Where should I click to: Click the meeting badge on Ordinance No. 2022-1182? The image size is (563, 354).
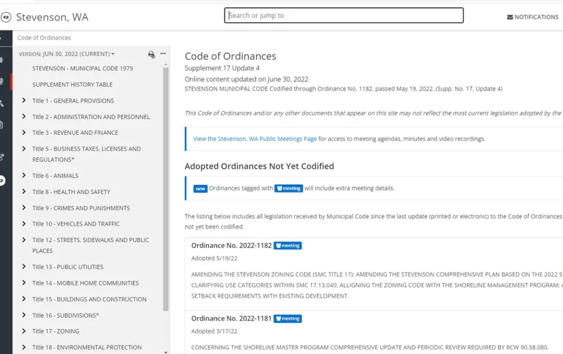pos(288,246)
